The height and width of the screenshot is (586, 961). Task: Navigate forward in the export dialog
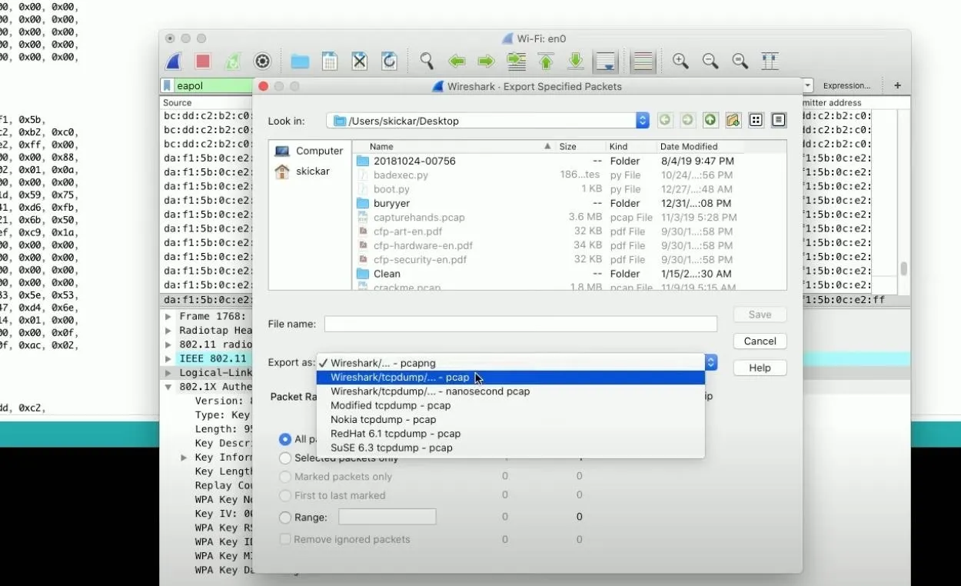click(687, 120)
